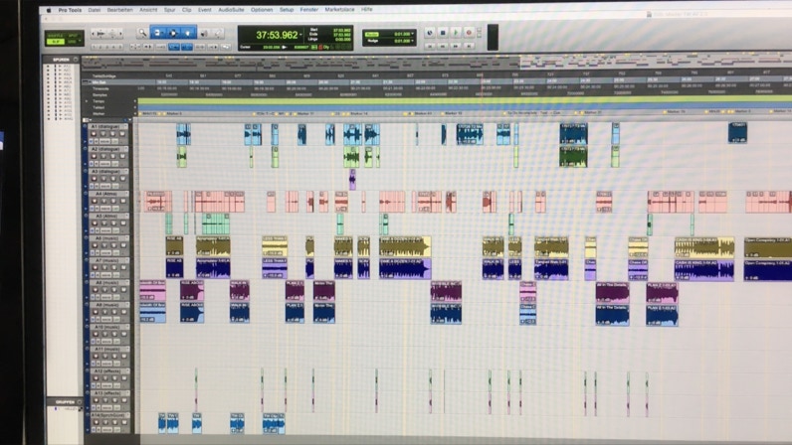Click the main time counter display
792x445 pixels.
point(271,35)
